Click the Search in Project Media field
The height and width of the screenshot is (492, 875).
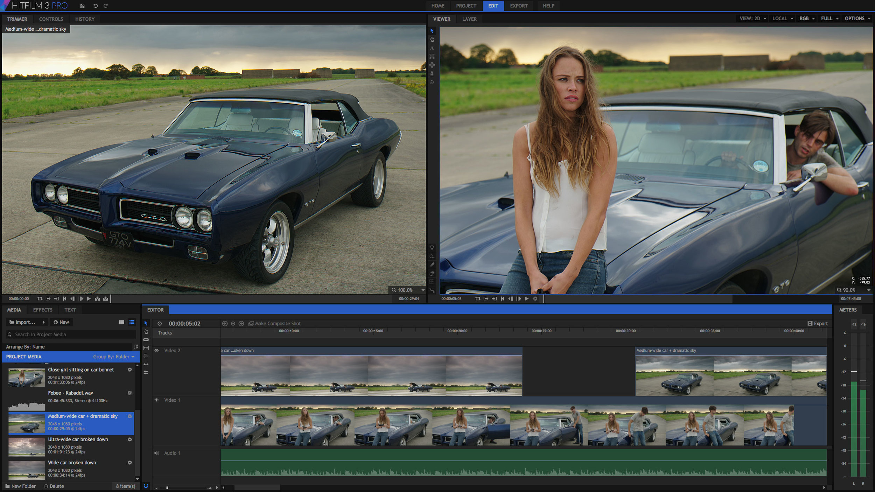coord(71,335)
